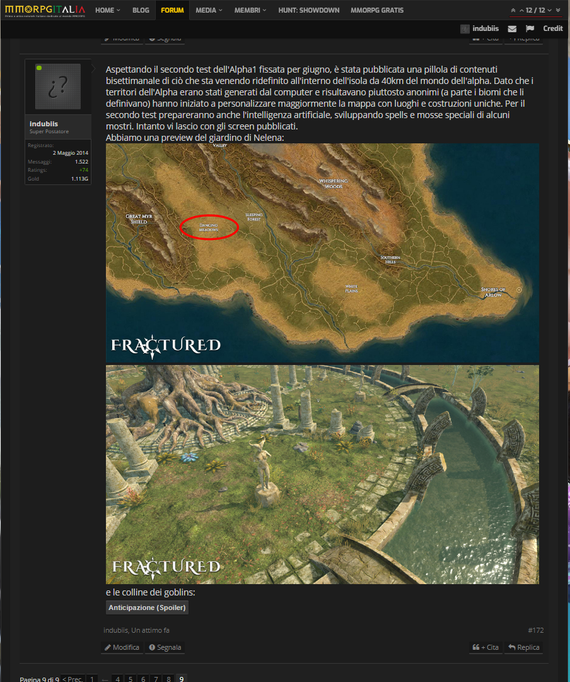Expand the MEMBRI menu

(x=250, y=10)
